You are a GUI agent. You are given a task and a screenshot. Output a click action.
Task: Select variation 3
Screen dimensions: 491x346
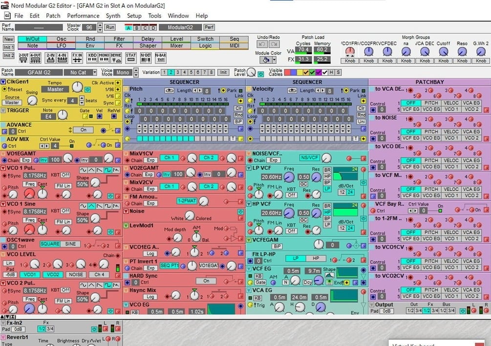coord(178,72)
